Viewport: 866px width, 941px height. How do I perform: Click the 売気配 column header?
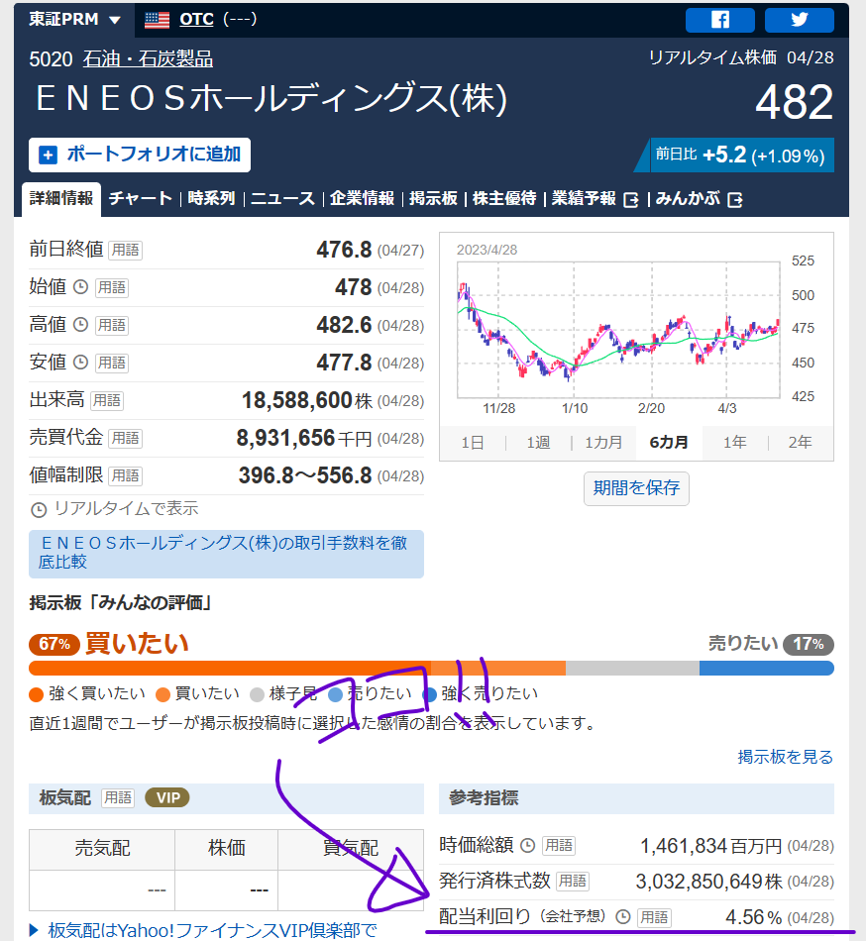coord(102,849)
